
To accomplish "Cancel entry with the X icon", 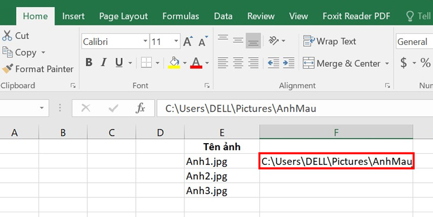I will [x=85, y=108].
